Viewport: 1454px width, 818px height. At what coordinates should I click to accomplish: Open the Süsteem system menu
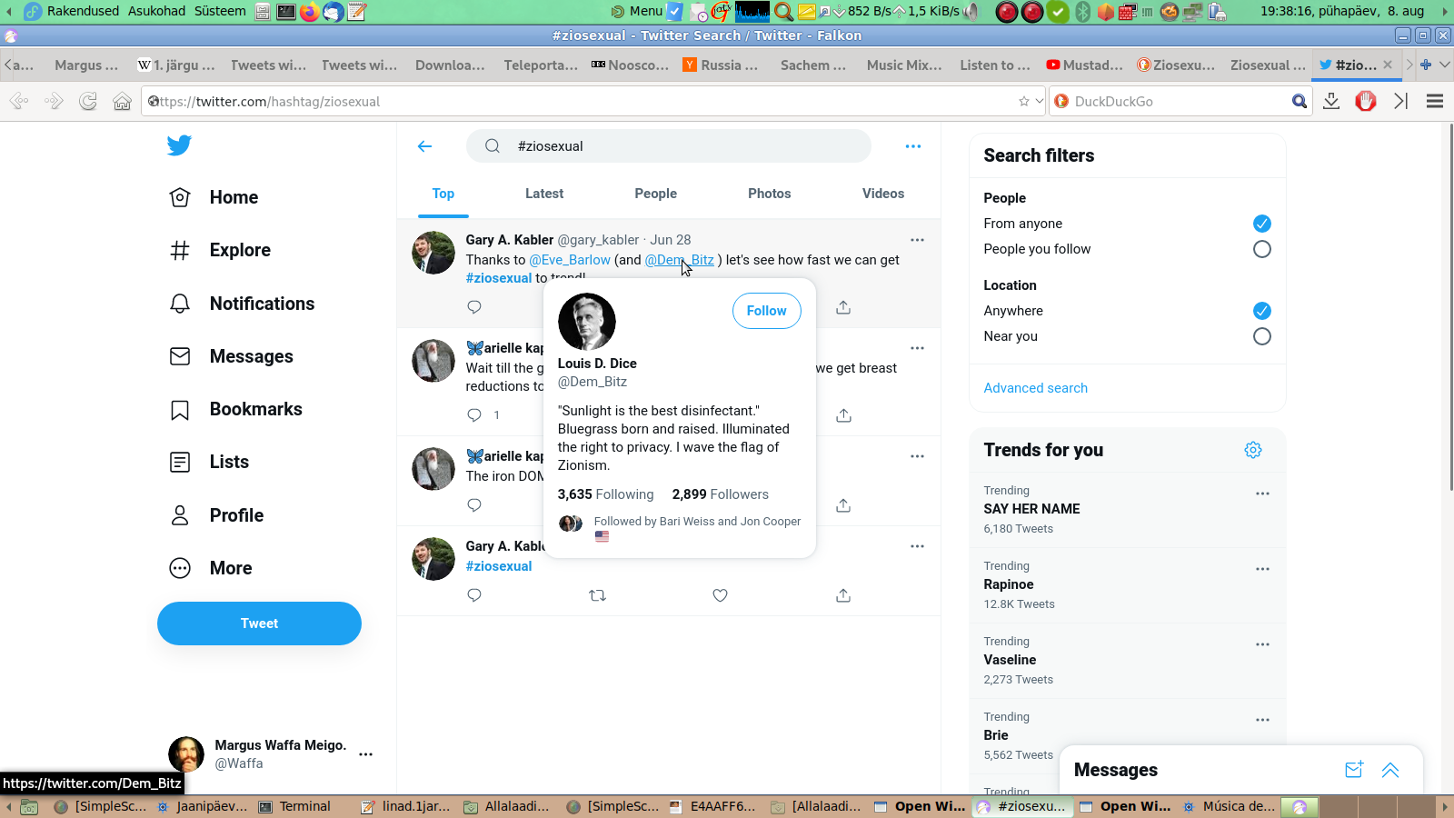coord(220,11)
